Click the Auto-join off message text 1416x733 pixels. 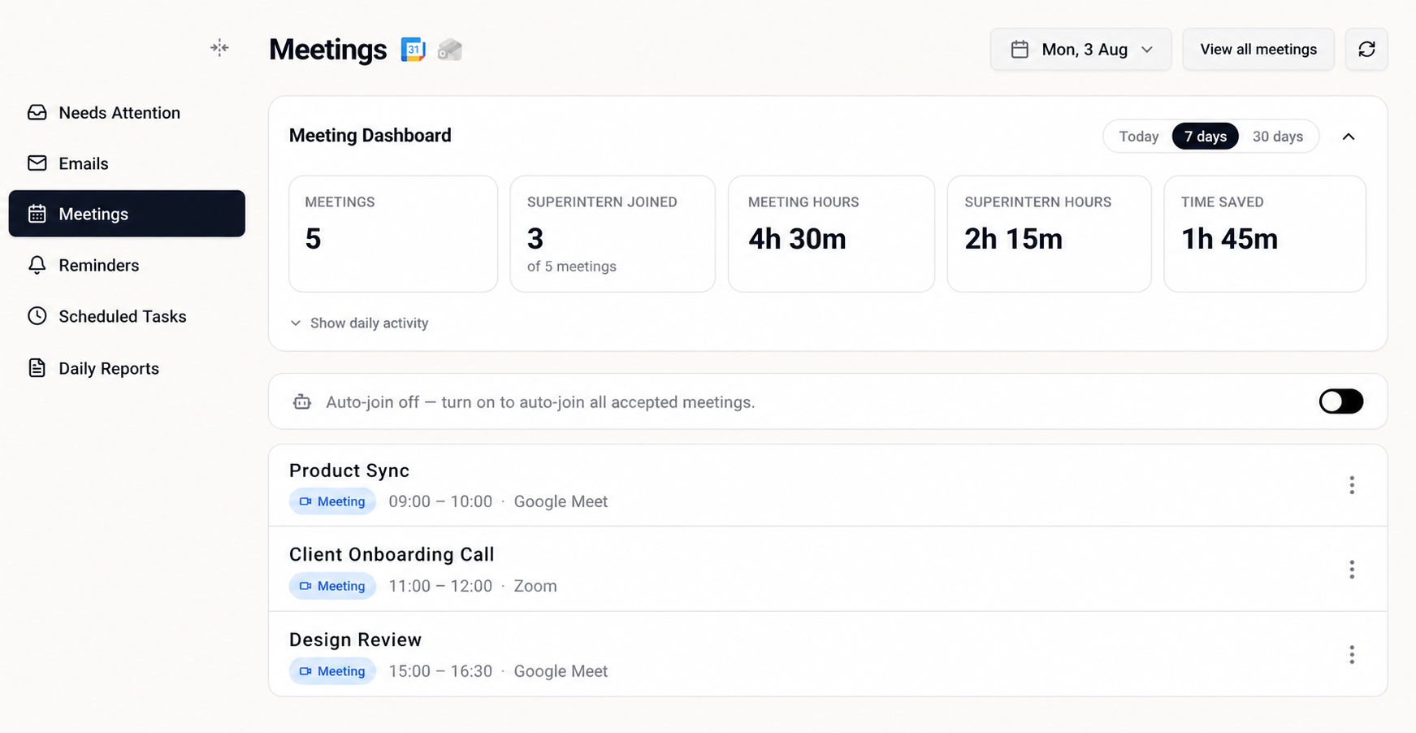[x=540, y=402]
